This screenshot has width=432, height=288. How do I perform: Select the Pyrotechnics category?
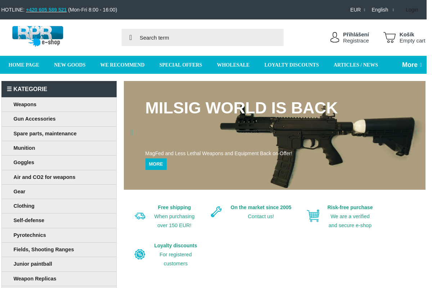[59, 235]
